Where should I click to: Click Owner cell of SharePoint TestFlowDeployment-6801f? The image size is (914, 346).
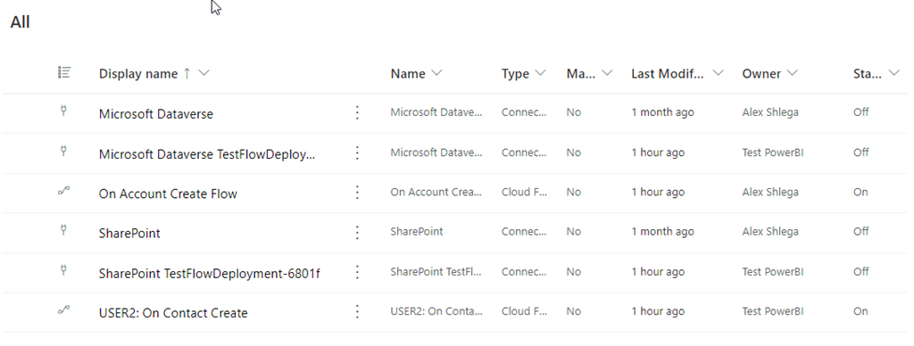click(772, 271)
